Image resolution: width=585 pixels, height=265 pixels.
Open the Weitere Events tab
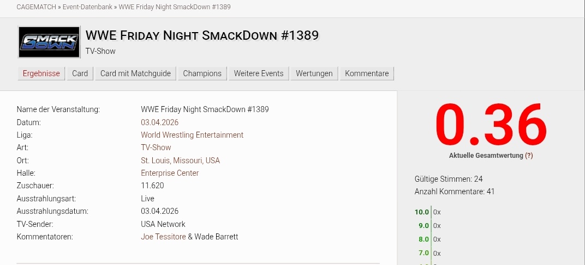[x=259, y=73]
